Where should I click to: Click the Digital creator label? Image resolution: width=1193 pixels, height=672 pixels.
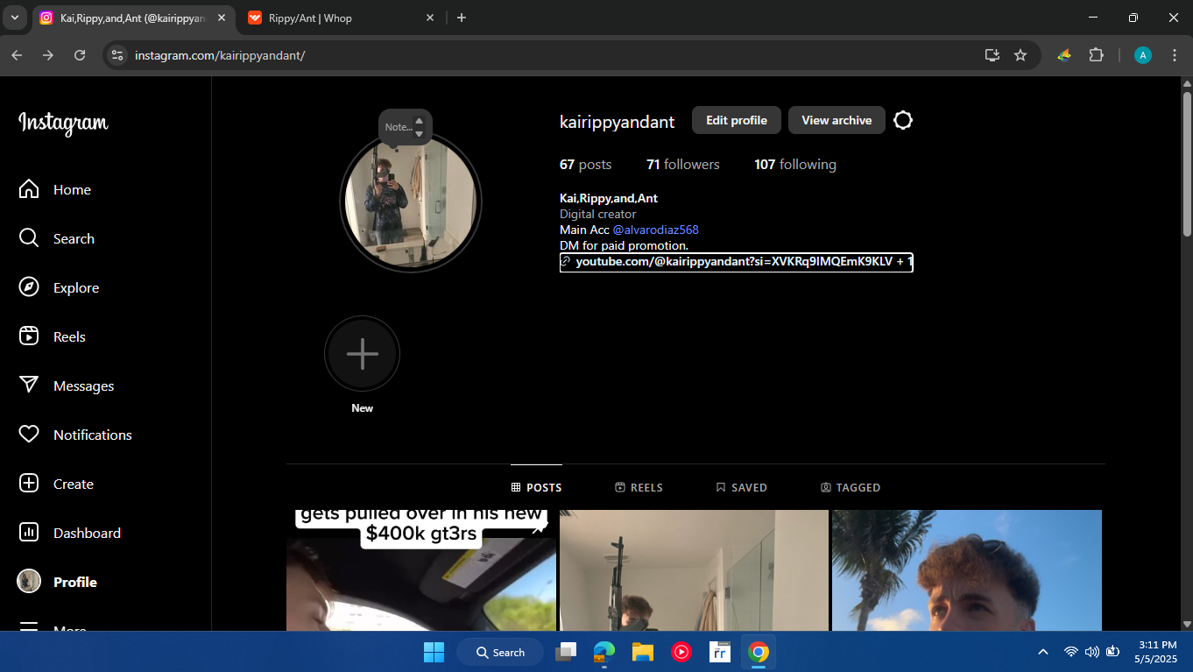pyautogui.click(x=598, y=215)
